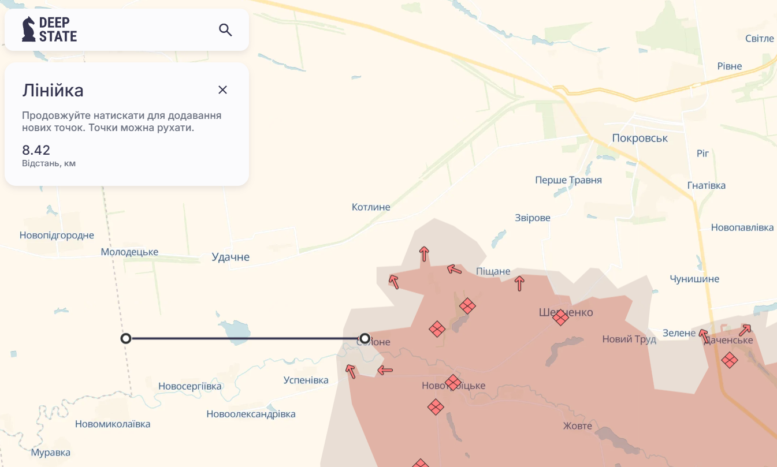Click the distance value 8.42 km
The height and width of the screenshot is (467, 777).
tap(36, 150)
